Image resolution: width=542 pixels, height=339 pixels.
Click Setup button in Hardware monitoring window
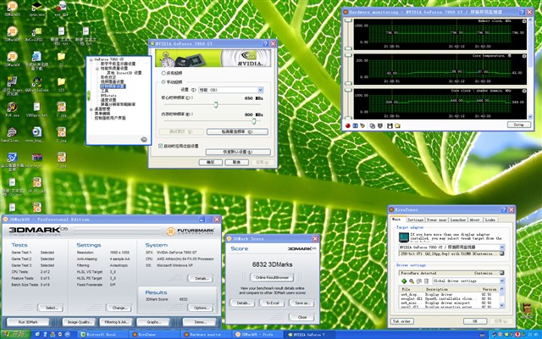pyautogui.click(x=518, y=125)
